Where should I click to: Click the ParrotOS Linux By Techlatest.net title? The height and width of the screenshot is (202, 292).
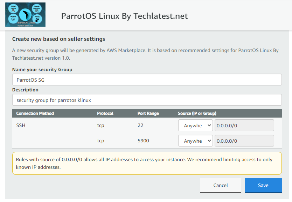pyautogui.click(x=124, y=16)
